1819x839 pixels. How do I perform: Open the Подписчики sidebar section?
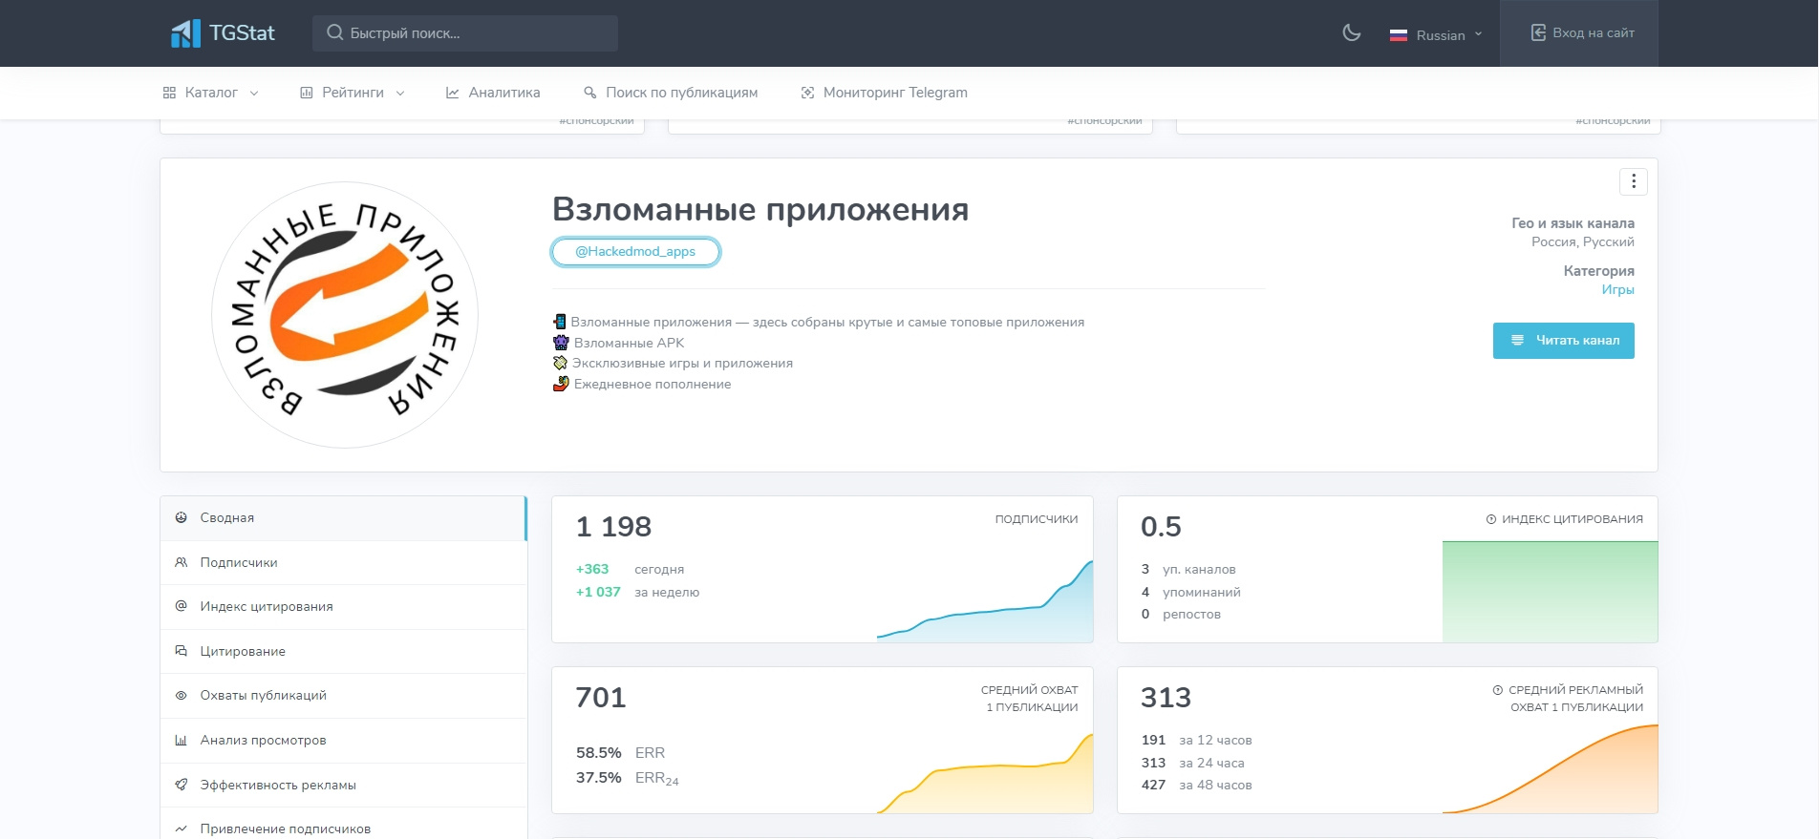click(344, 563)
